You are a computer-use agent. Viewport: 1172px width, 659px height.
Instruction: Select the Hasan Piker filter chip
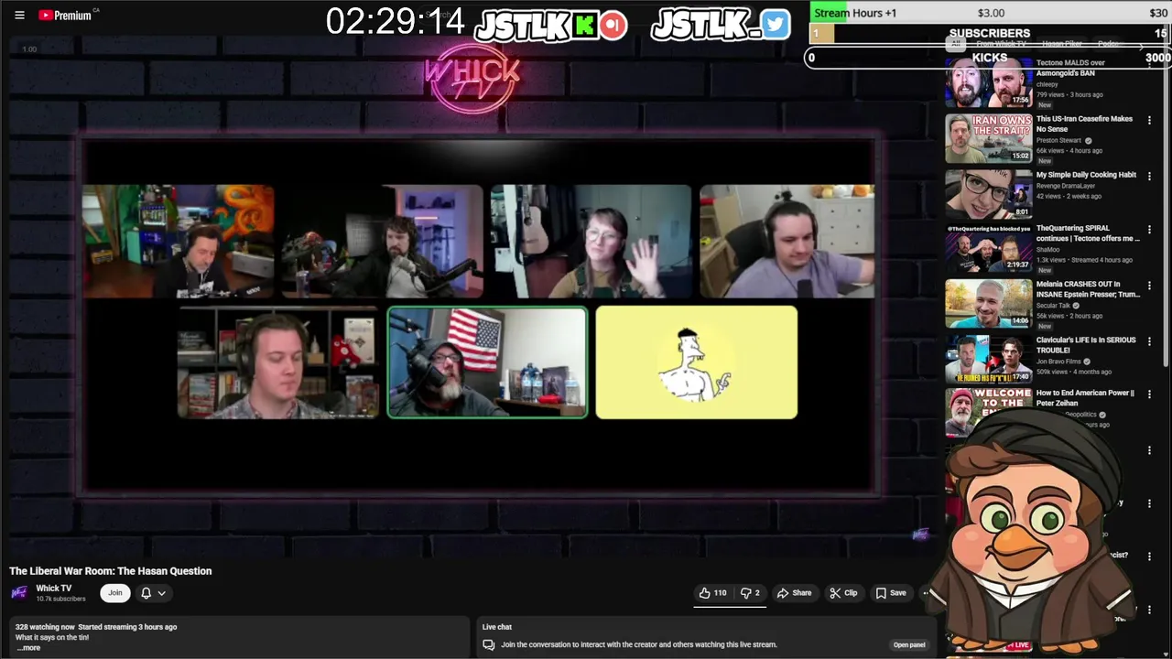click(1062, 44)
